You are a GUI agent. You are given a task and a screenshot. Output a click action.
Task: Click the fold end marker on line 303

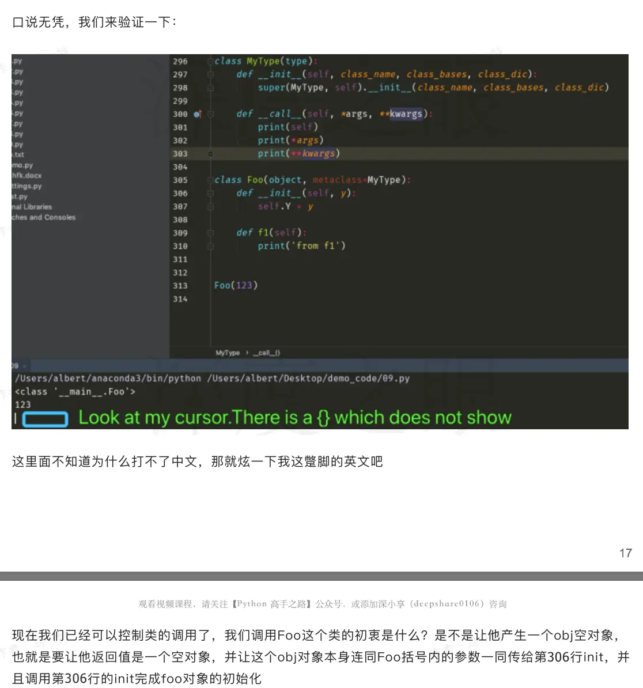click(210, 154)
